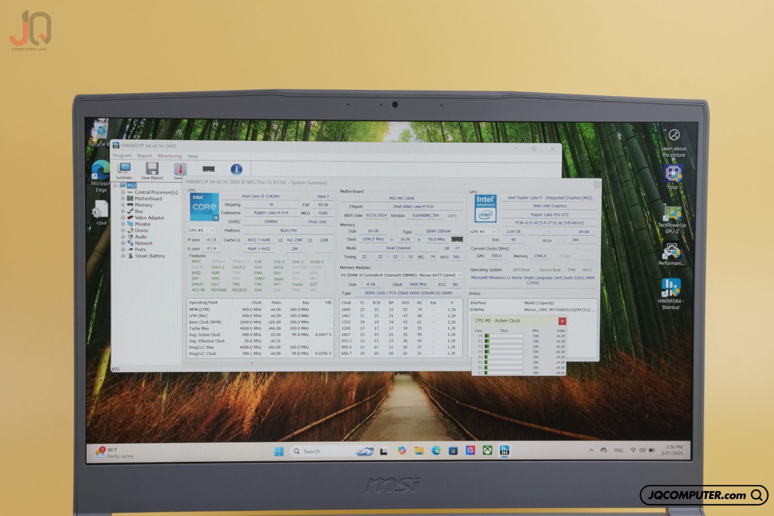Collapse the MSI root tree node
This screenshot has width=774, height=516.
(x=116, y=185)
